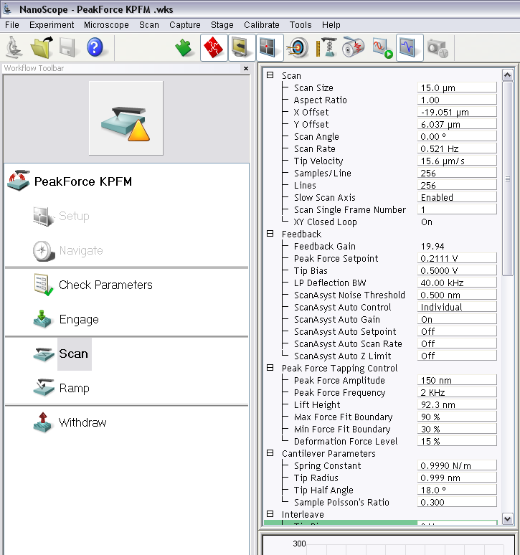Toggle the XY Closed Loop On value
520x555 pixels.
coord(427,222)
